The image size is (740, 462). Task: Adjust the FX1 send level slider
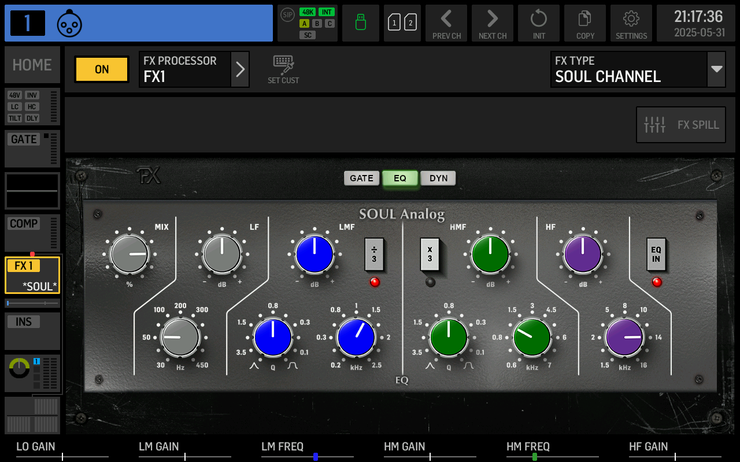[x=32, y=303]
